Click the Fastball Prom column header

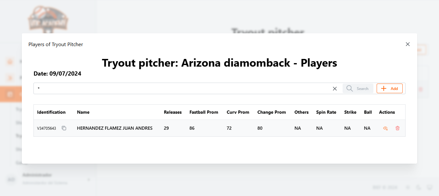(x=204, y=112)
